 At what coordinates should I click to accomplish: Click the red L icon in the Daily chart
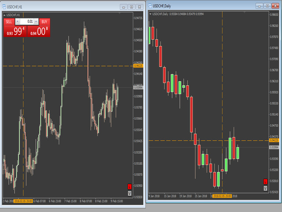tap(265, 182)
